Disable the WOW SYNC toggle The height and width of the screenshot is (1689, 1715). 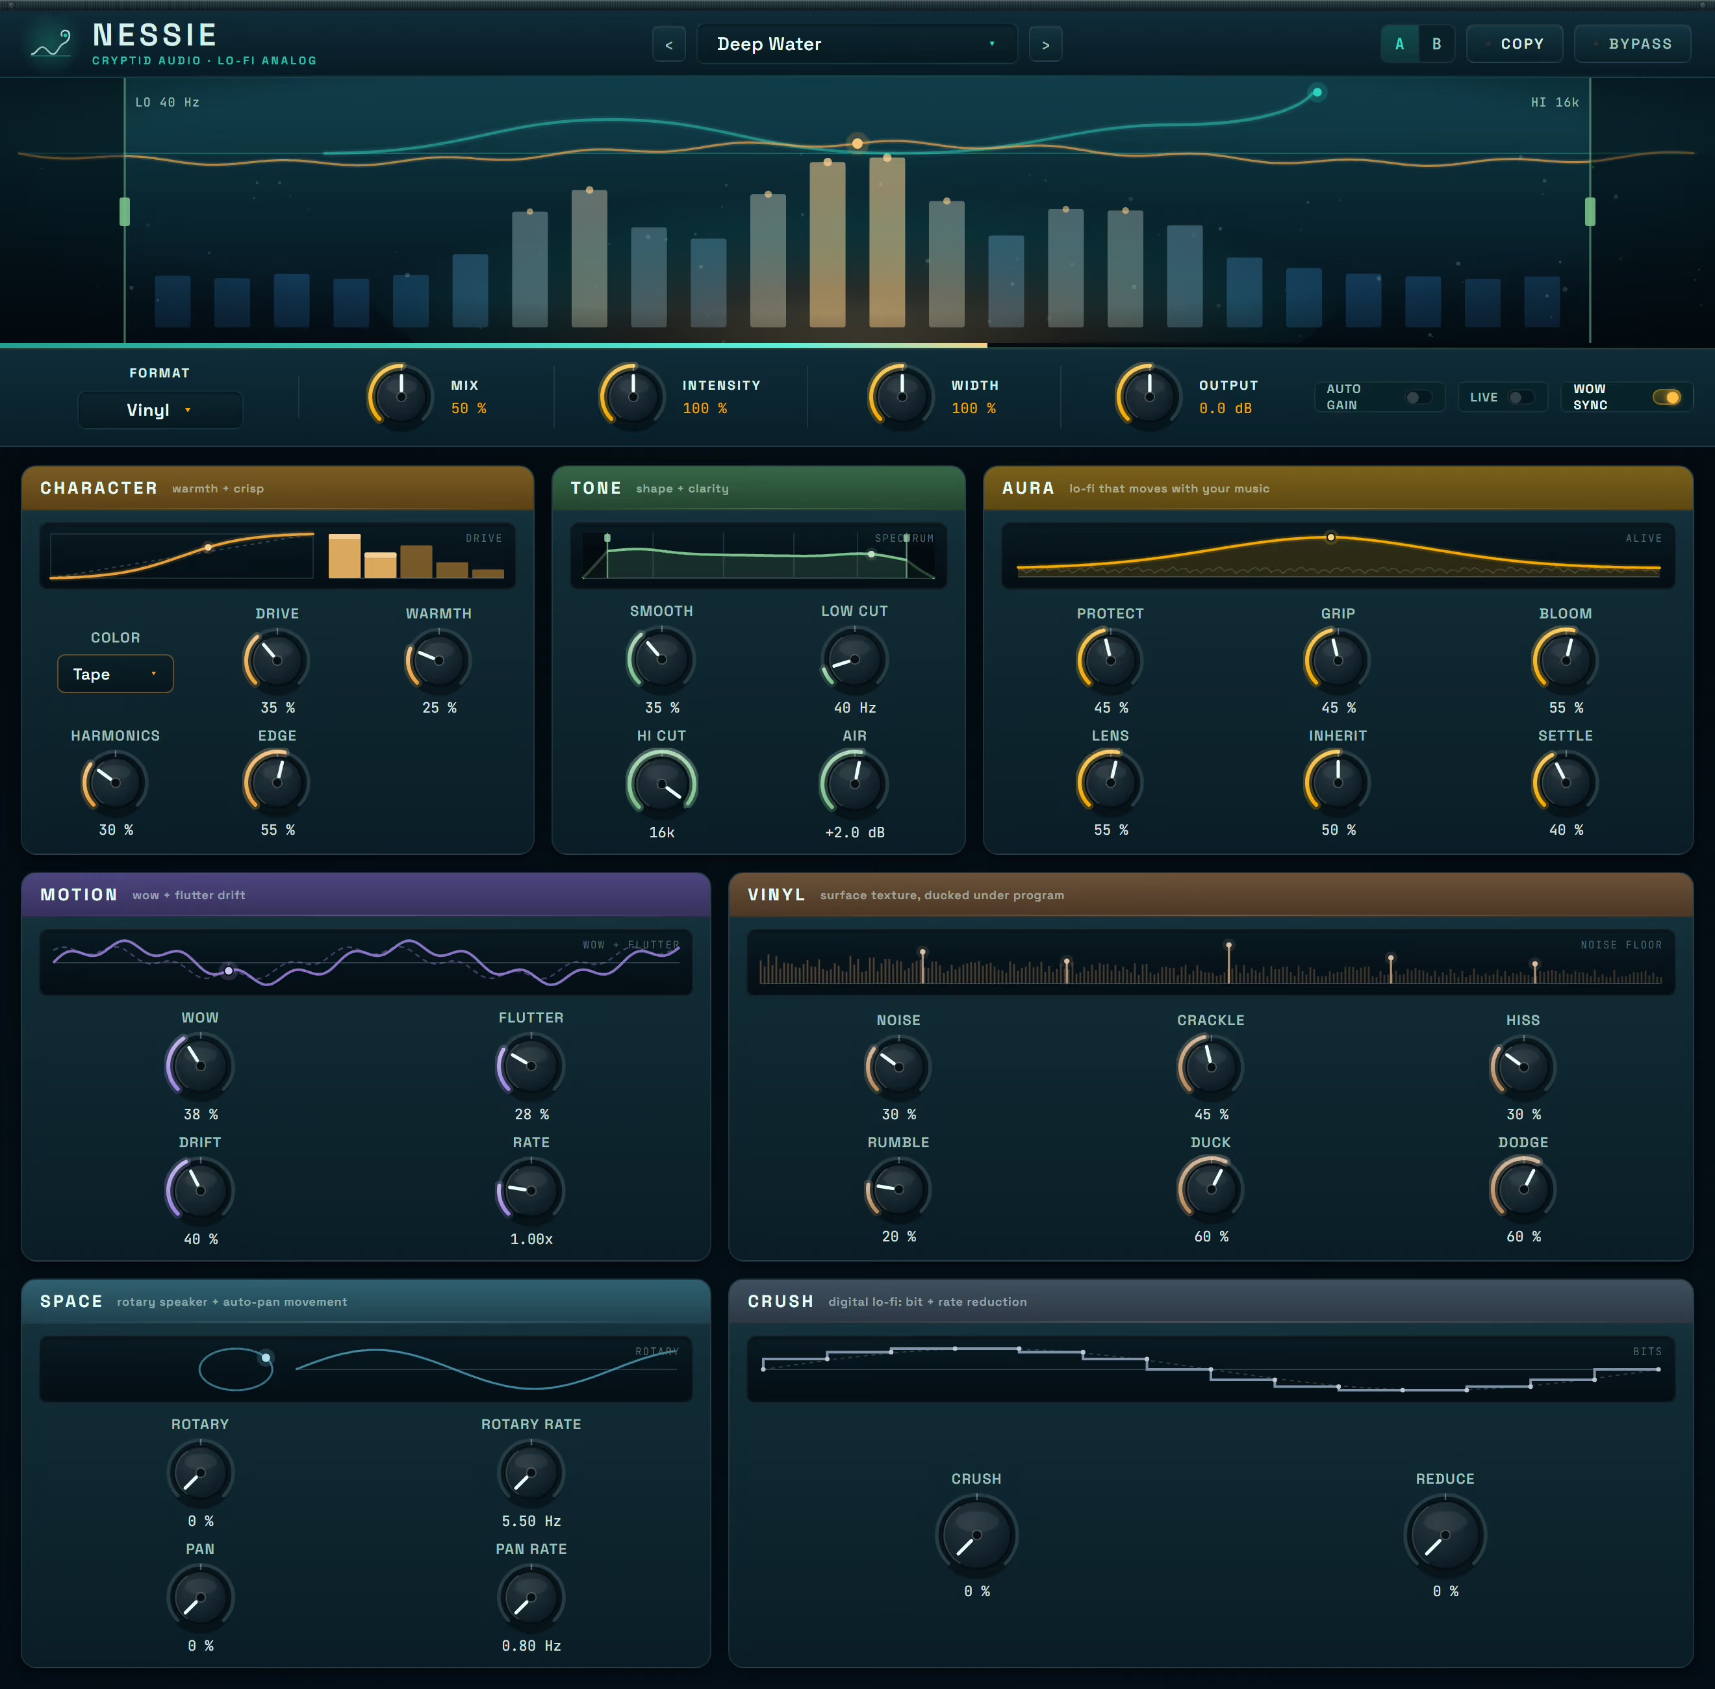[x=1666, y=398]
